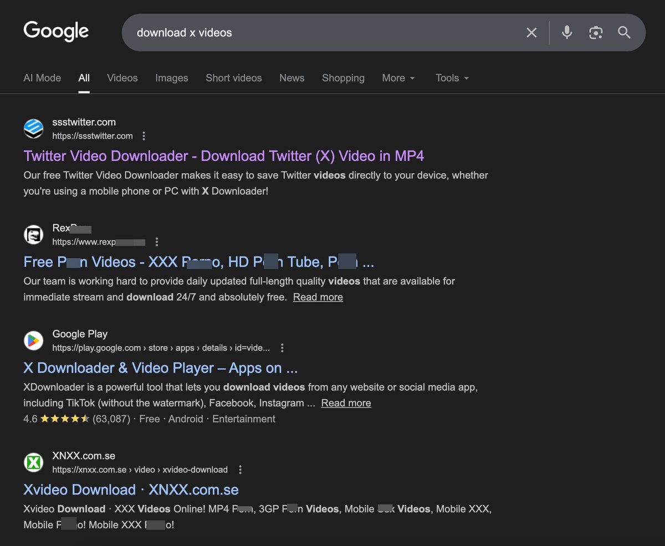Click the play.google.com breadcrumb URL

click(x=161, y=348)
